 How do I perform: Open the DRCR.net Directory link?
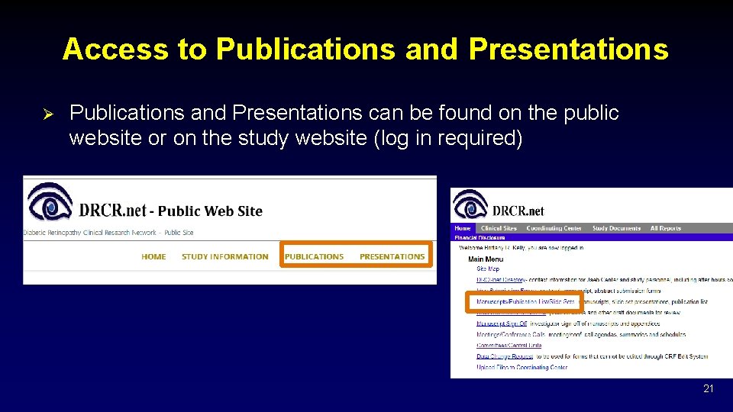coord(501,280)
